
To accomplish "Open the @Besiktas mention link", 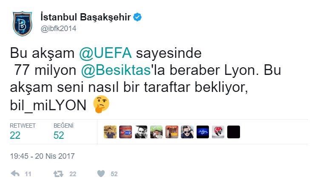I will coord(116,70).
